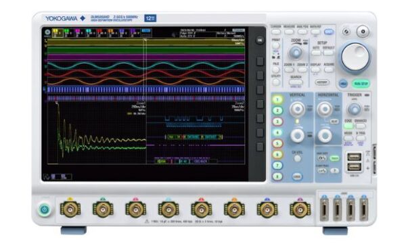Click the CH UTIL round key
The height and width of the screenshot is (248, 406).
coord(297,158)
